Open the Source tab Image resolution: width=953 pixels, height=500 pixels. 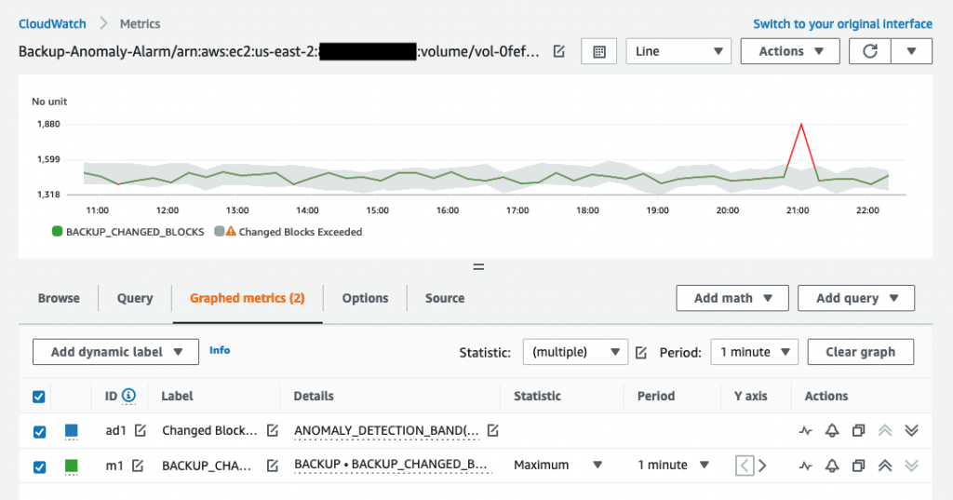click(x=444, y=298)
